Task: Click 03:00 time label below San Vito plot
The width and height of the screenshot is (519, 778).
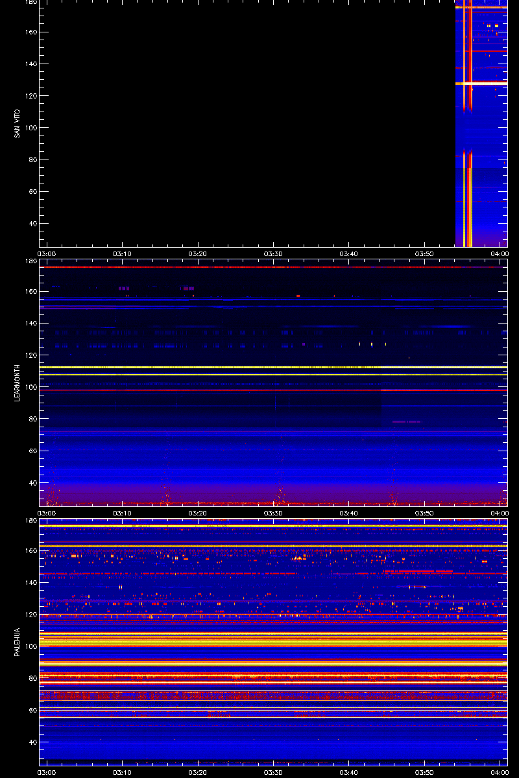Action: click(x=47, y=254)
